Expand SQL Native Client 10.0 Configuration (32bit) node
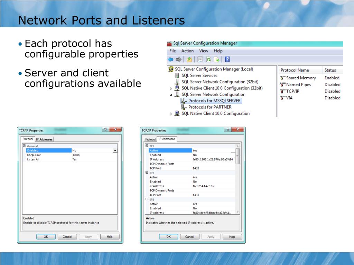Image resolution: width=354 pixels, height=265 pixels. click(171, 89)
